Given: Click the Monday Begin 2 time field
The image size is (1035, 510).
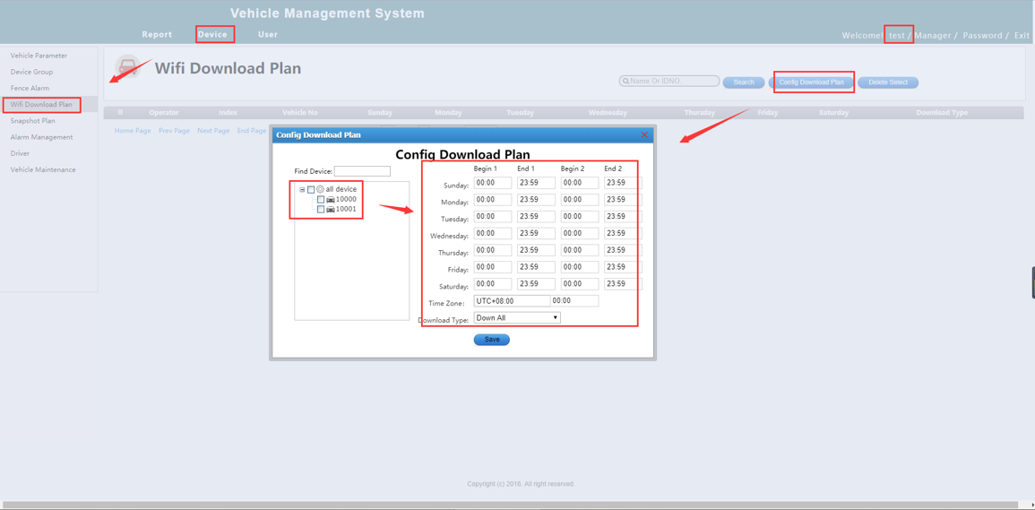Looking at the screenshot, I should pos(580,200).
